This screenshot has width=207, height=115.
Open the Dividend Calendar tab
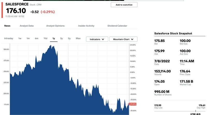(117, 26)
